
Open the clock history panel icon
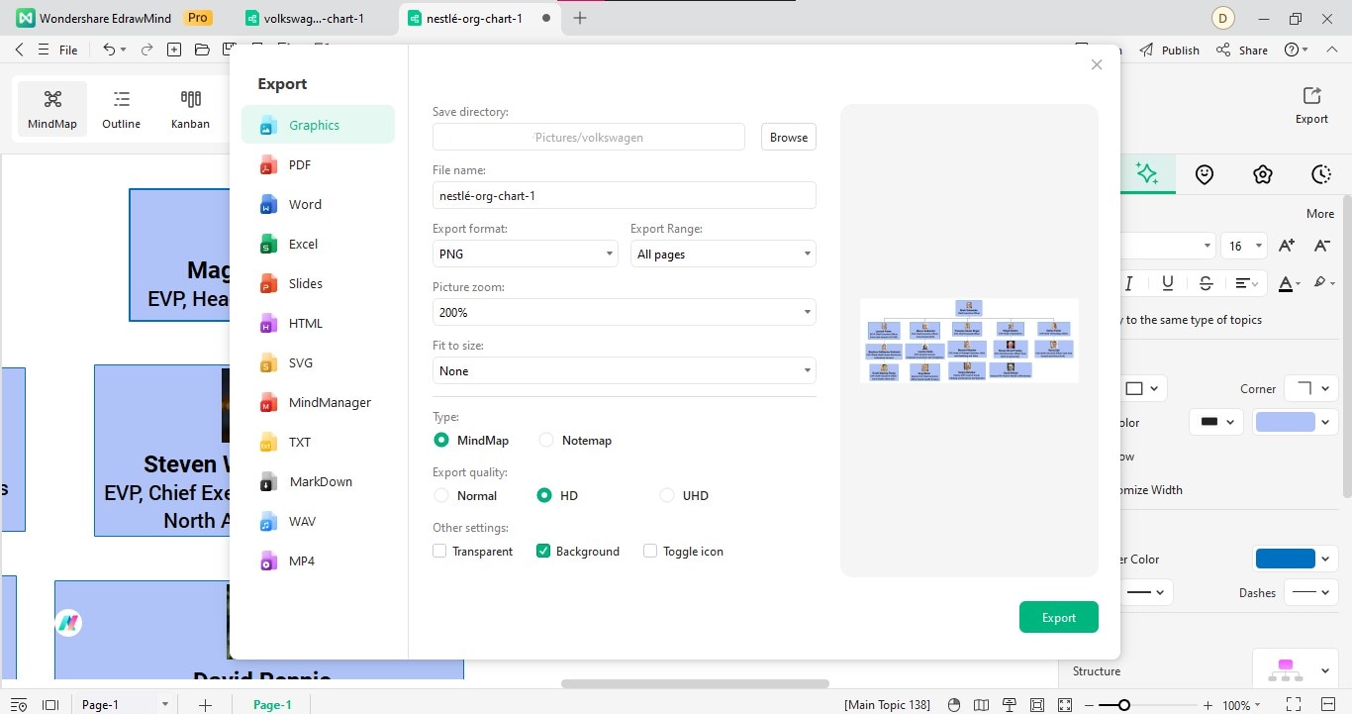tap(1321, 174)
